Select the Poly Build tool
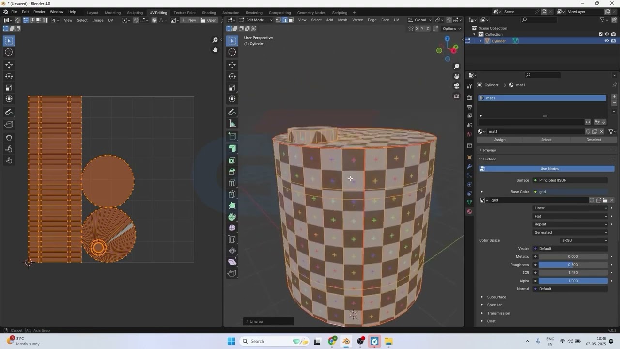 point(232,206)
